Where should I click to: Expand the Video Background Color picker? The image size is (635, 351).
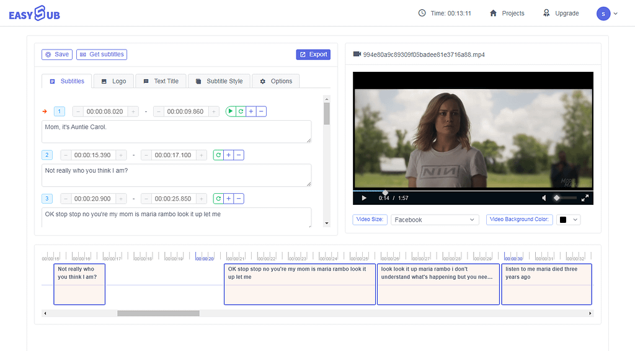[x=569, y=220]
